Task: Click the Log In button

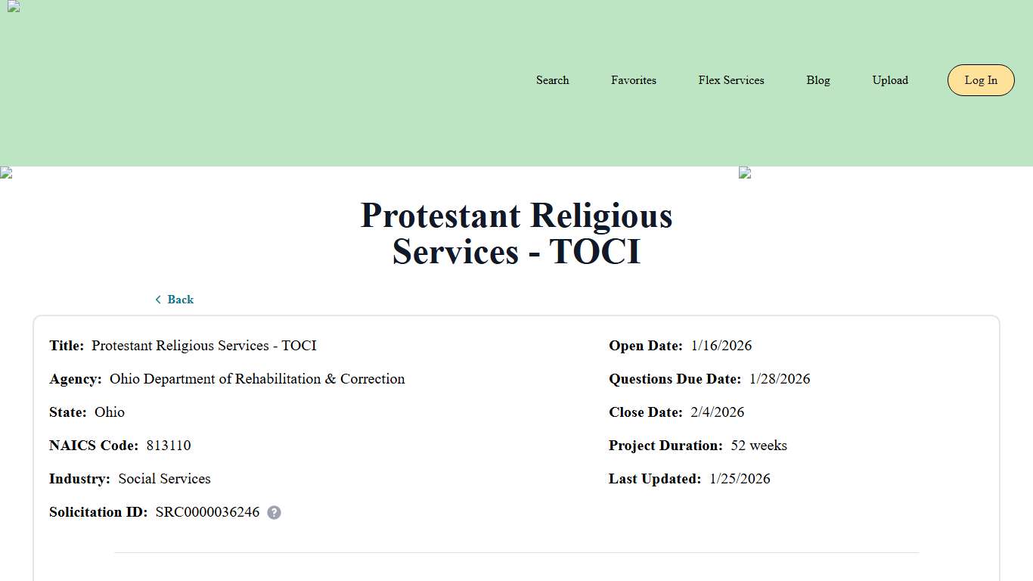Action: pos(980,80)
